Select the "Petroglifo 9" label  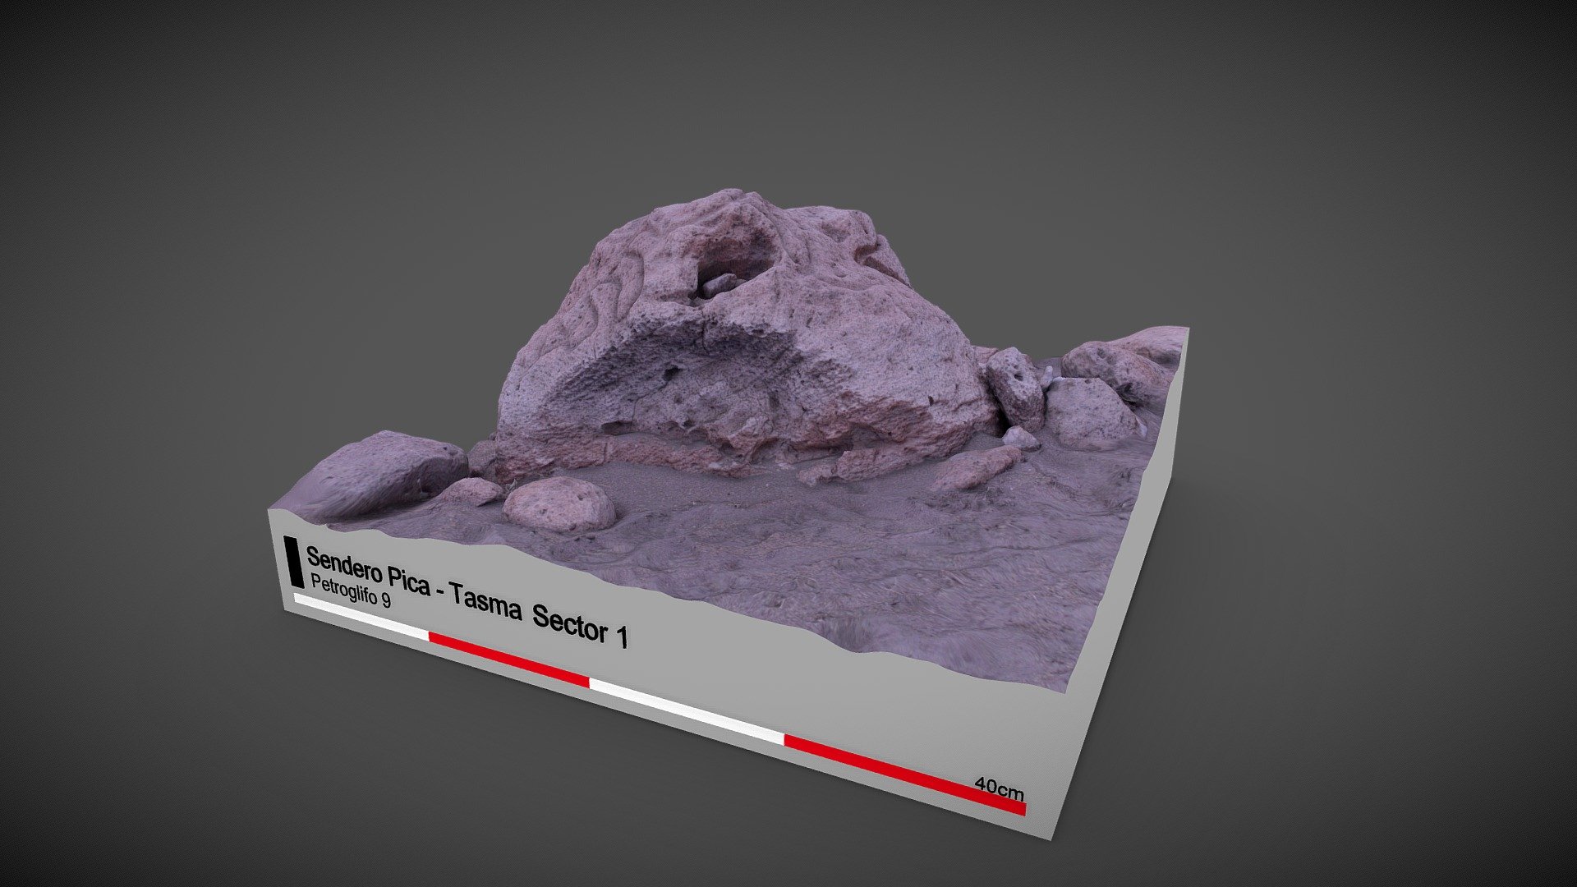coord(351,591)
